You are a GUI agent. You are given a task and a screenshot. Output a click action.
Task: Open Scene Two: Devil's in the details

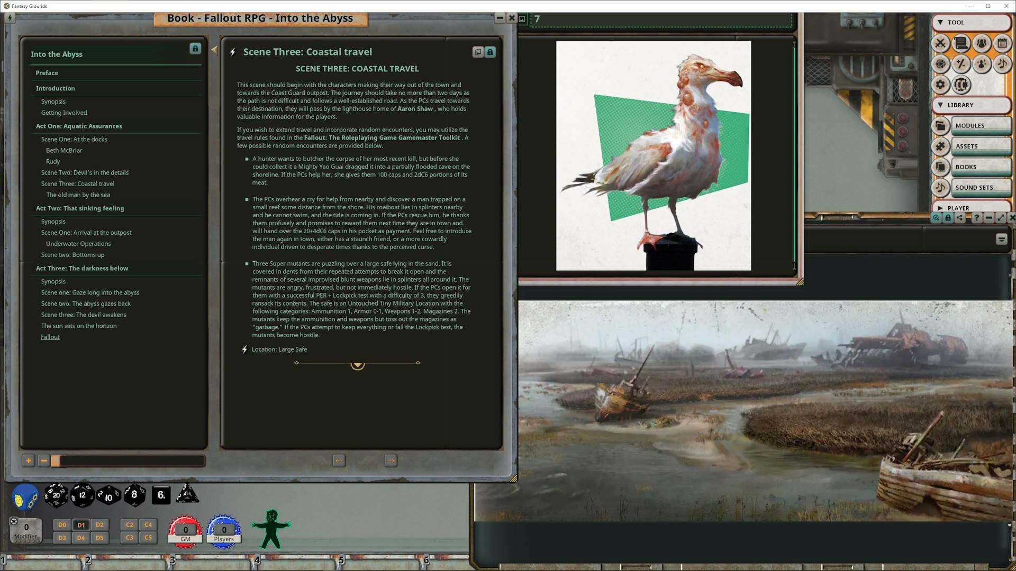tap(85, 173)
